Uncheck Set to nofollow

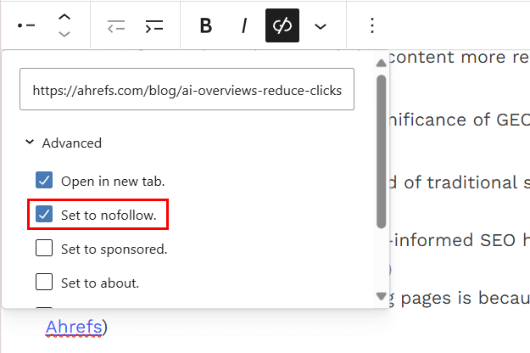44,214
